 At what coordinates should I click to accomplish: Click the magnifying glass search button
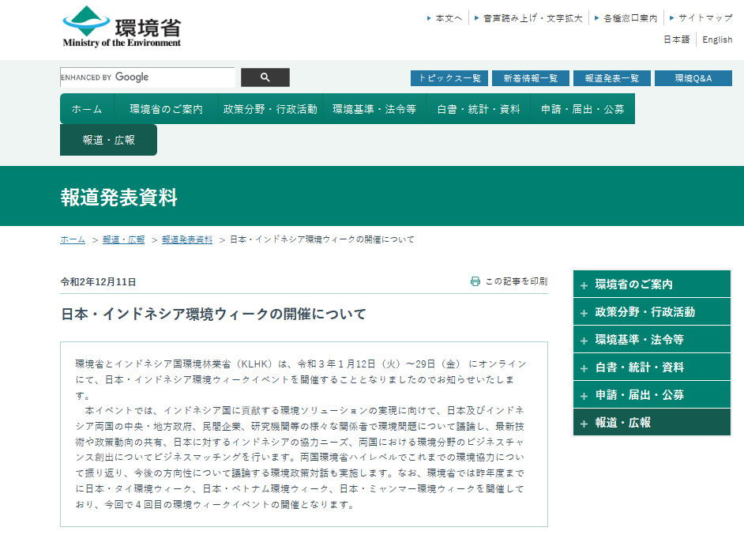point(265,77)
